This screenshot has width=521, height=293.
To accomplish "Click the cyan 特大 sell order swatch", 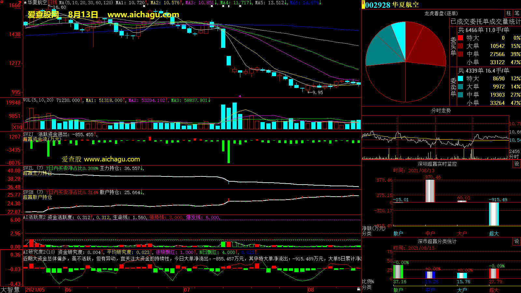I will [x=460, y=78].
